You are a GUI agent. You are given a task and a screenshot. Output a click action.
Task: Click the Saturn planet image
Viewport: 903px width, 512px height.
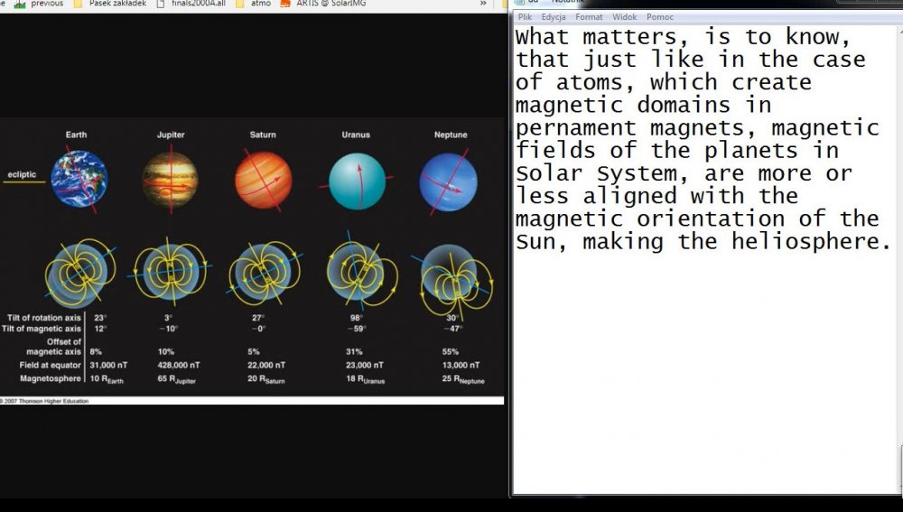pos(263,180)
